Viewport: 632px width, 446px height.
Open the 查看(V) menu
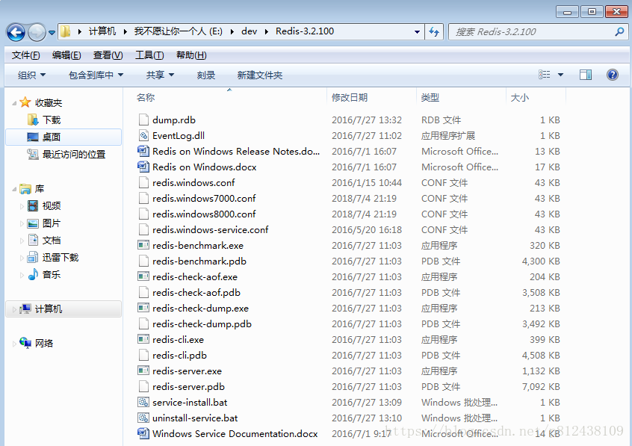(108, 55)
